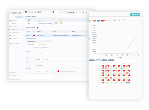Click the Authorize button
This screenshot has height=110, width=149.
[135, 14]
